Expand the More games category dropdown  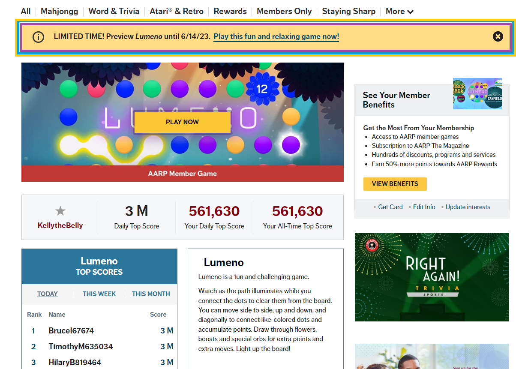399,12
